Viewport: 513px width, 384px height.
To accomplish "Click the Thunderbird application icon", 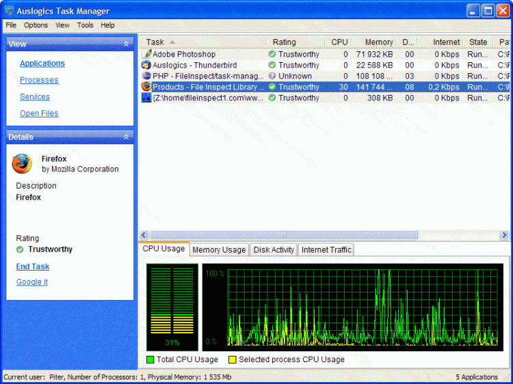I will pyautogui.click(x=146, y=65).
